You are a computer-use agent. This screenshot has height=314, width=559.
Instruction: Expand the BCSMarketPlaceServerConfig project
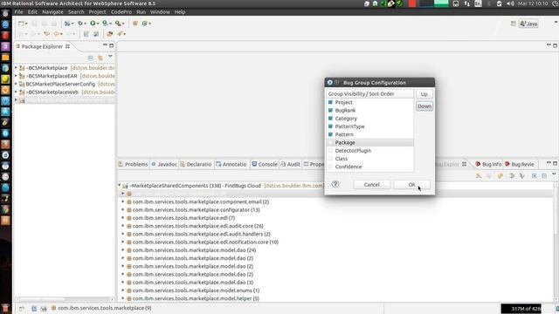pyautogui.click(x=16, y=84)
